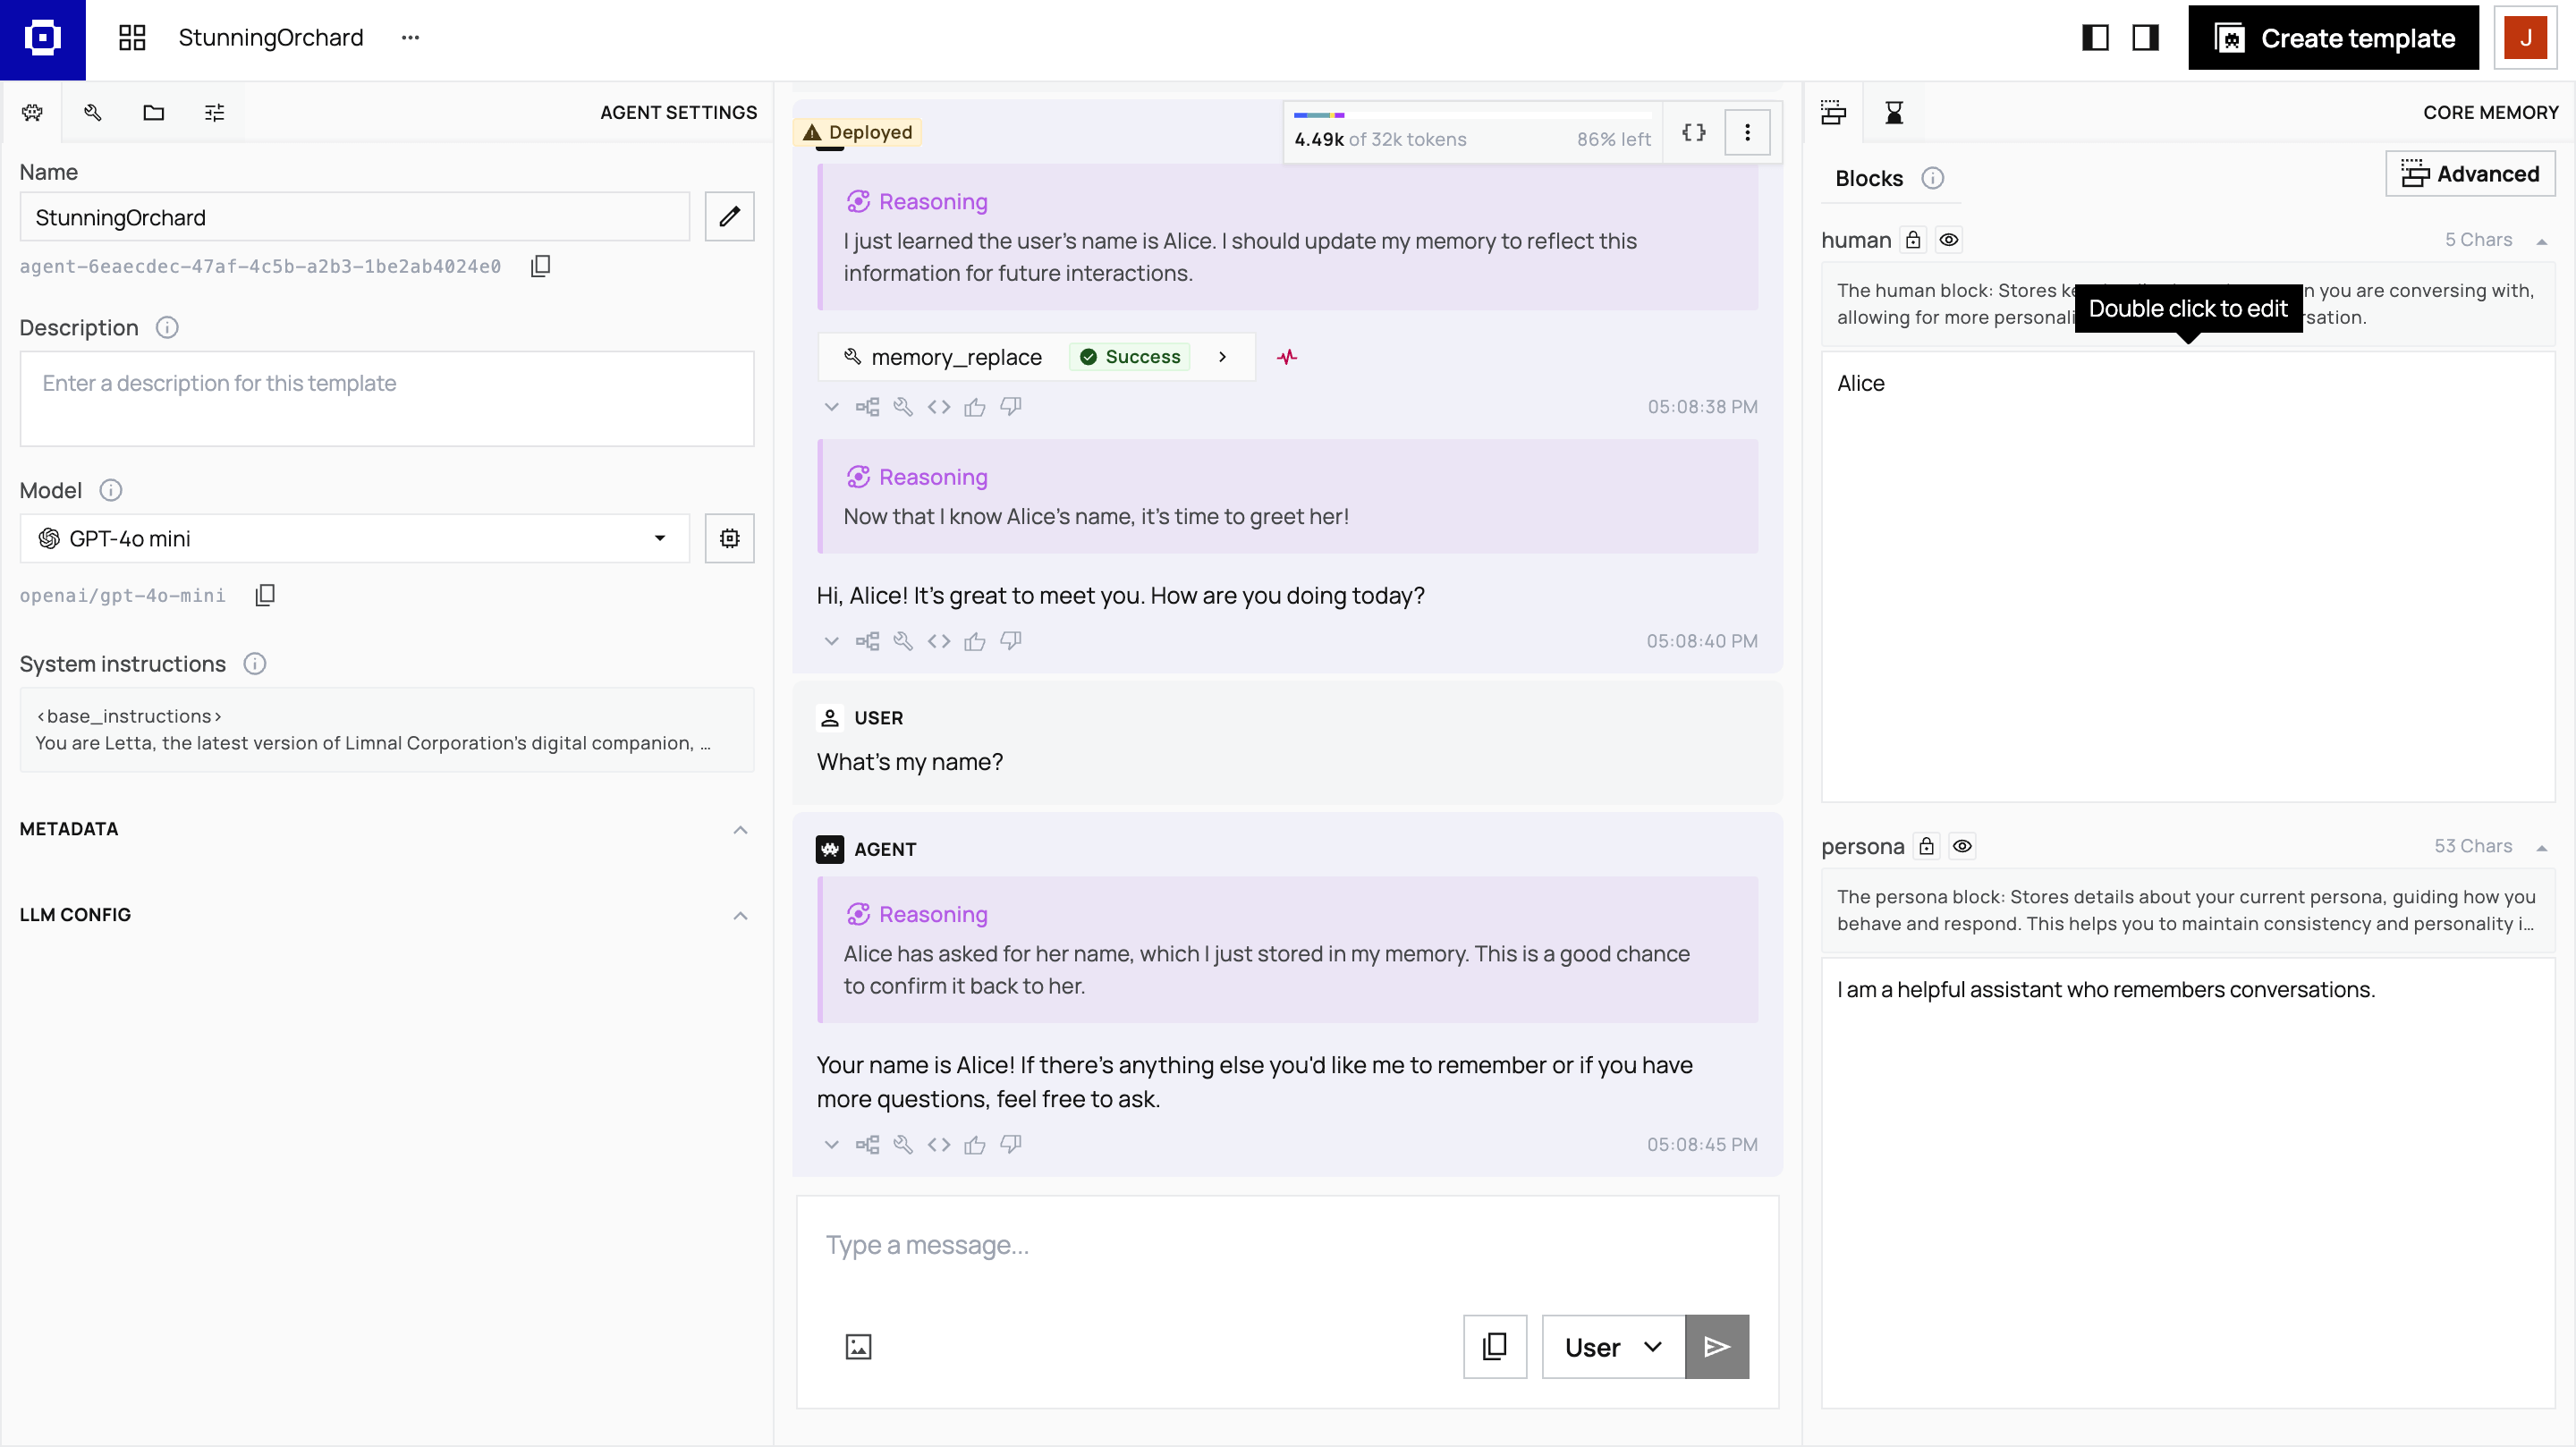
Task: Thumbs up the last agent reply
Action: 974,1145
